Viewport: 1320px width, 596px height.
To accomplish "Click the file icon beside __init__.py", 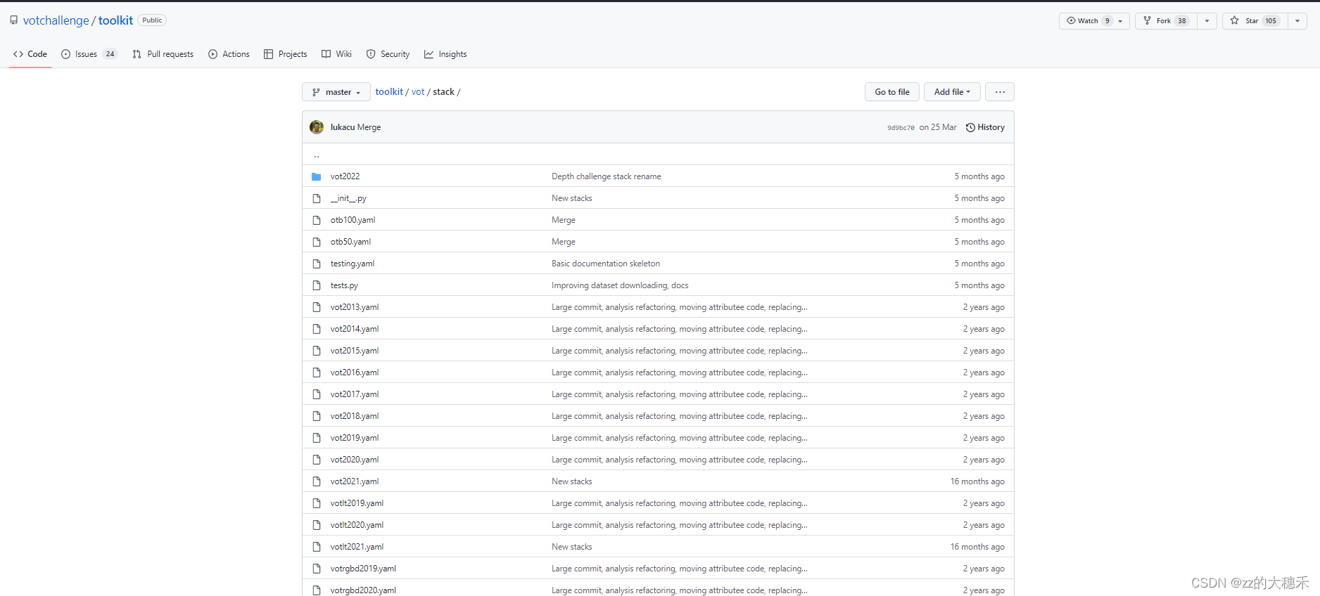I will point(317,198).
